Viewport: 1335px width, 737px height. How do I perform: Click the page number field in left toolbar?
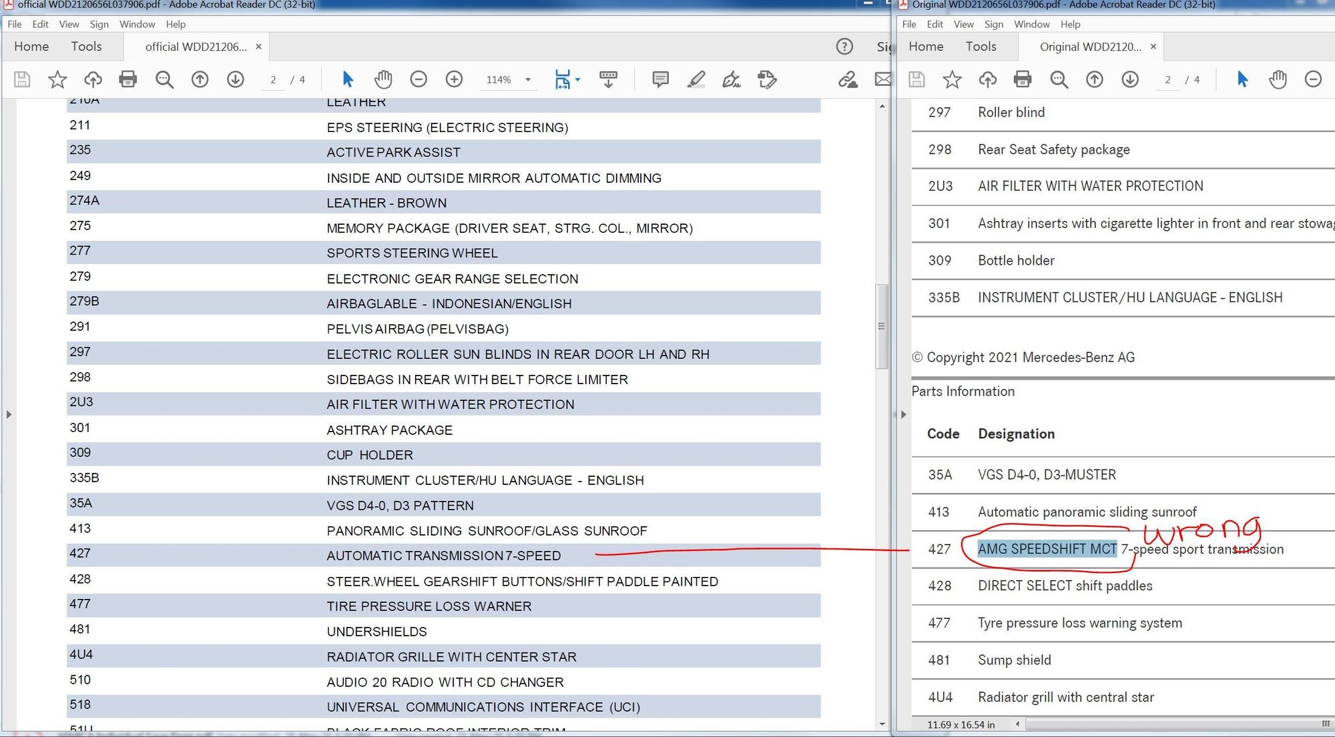tap(273, 79)
